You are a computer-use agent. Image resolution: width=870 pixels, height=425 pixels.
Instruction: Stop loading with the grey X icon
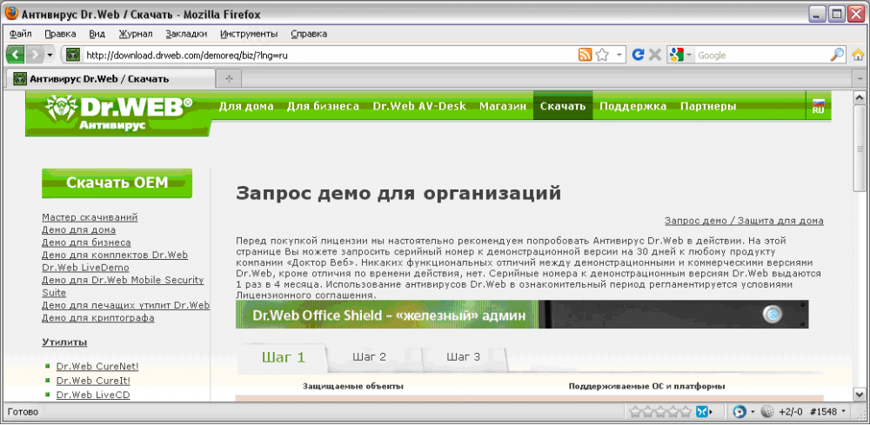655,55
